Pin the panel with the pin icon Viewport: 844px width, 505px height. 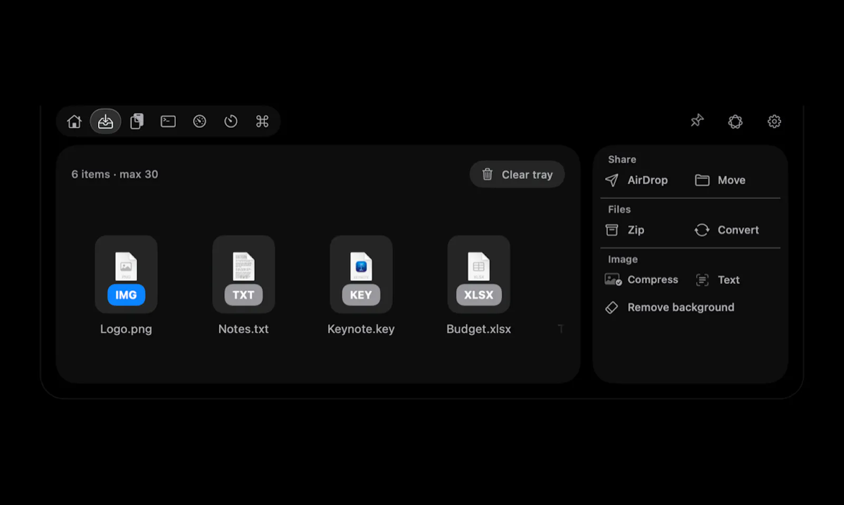tap(697, 121)
